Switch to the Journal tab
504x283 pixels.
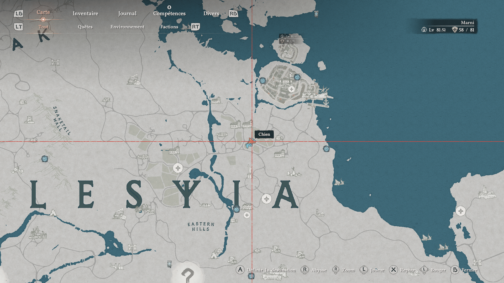(127, 13)
